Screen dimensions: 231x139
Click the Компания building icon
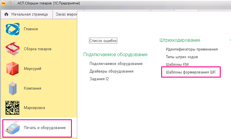pos(13,88)
